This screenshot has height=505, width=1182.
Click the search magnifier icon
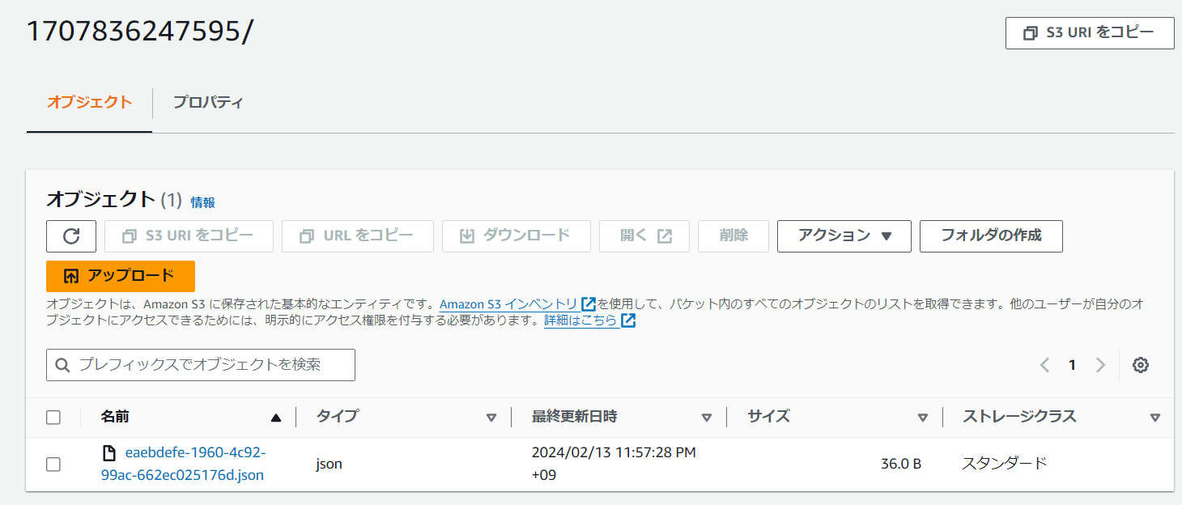[x=62, y=365]
